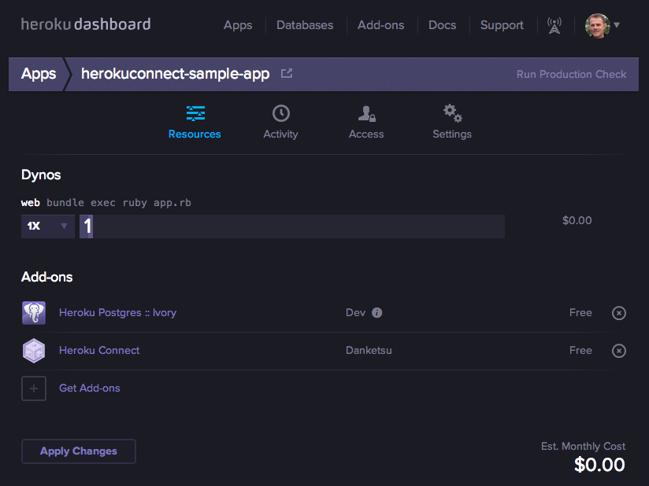Click the Heroku Postgres elephant icon
Image resolution: width=649 pixels, height=486 pixels.
pyautogui.click(x=34, y=313)
